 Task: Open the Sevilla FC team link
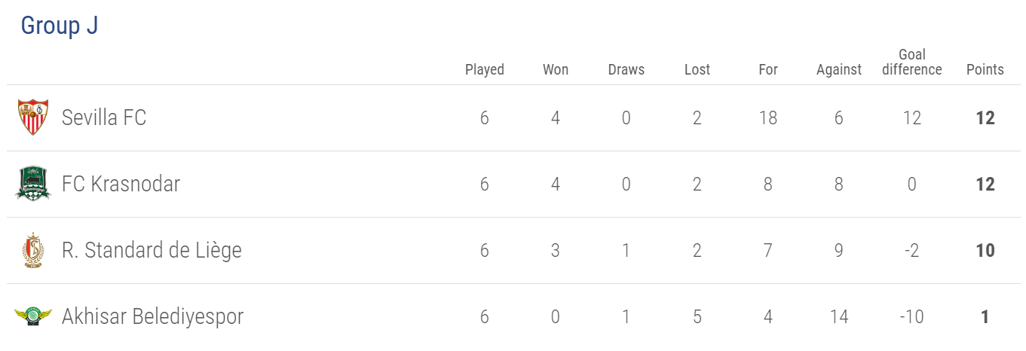pos(104,118)
